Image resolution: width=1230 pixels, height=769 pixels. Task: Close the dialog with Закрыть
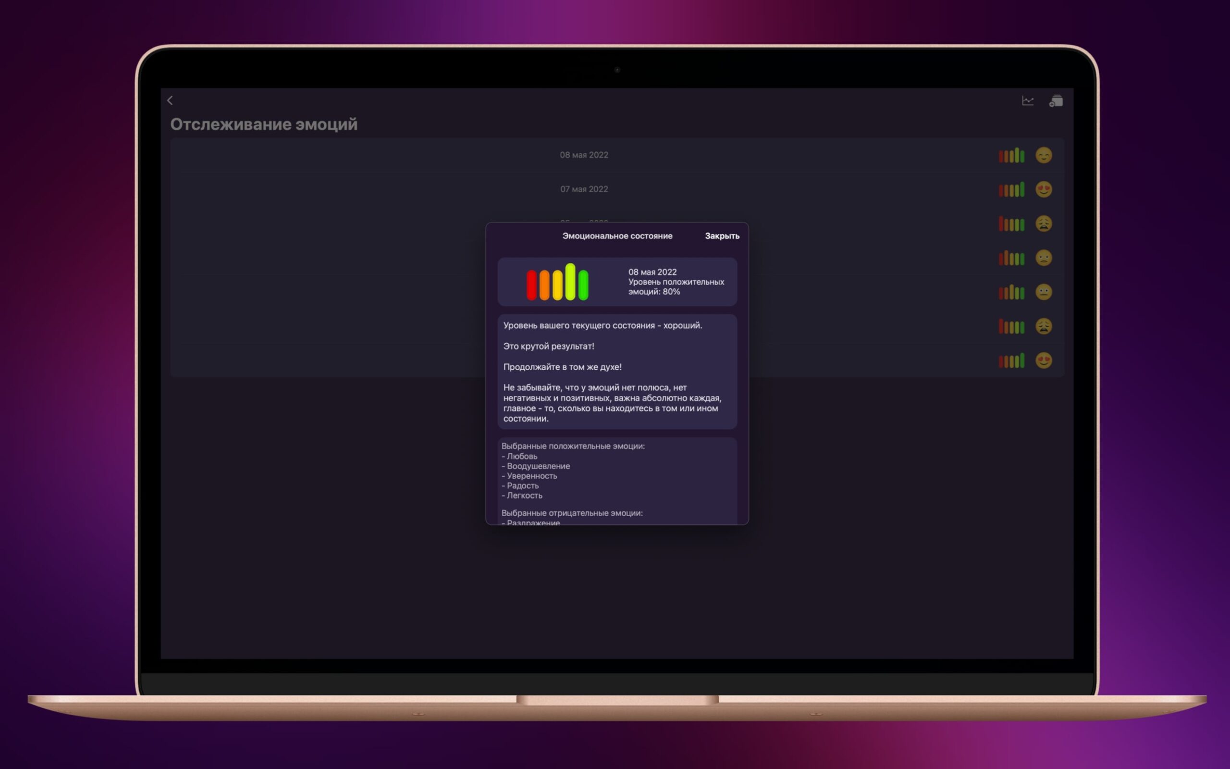point(722,236)
